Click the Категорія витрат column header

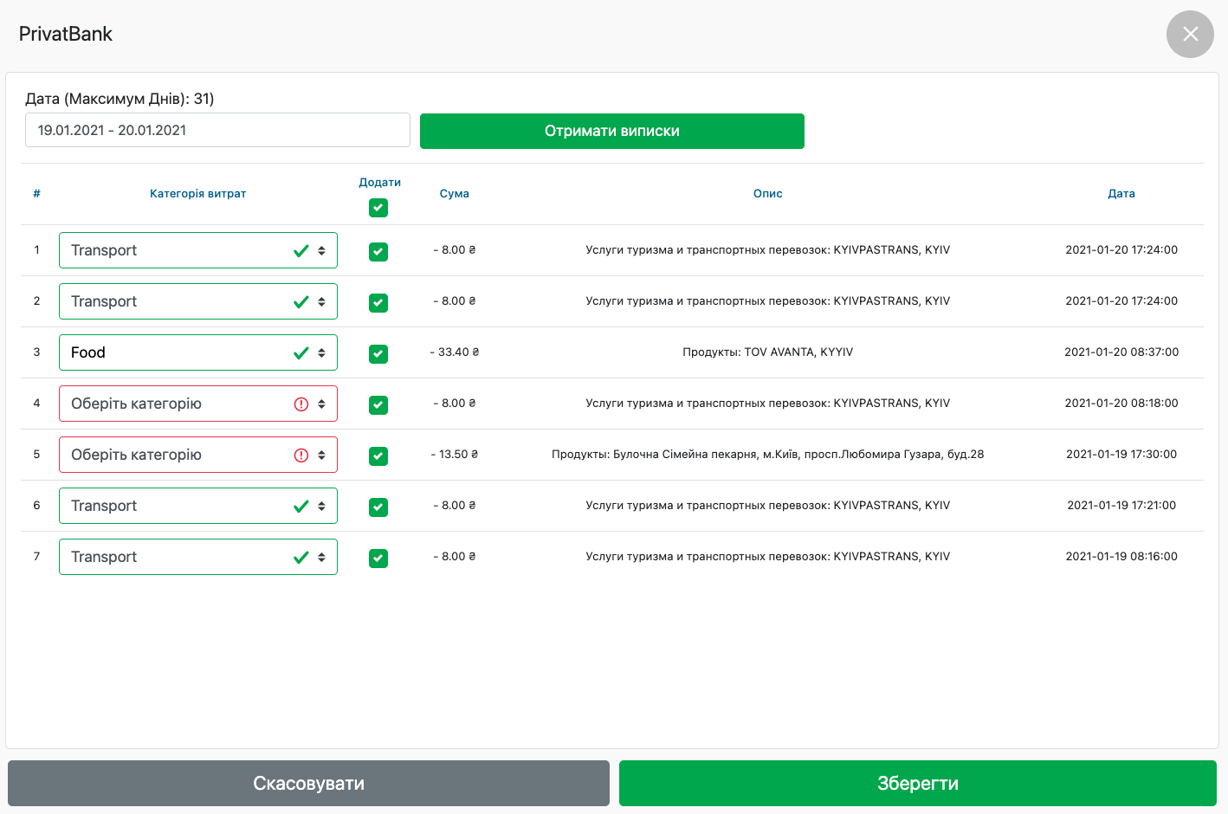197,194
